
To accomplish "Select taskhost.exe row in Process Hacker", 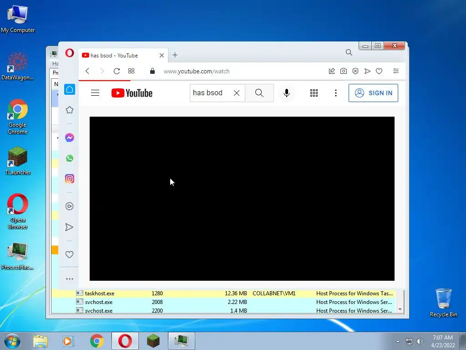I will (224, 293).
